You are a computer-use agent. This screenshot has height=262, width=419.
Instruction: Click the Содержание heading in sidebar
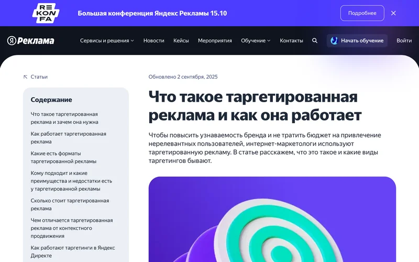tap(51, 100)
